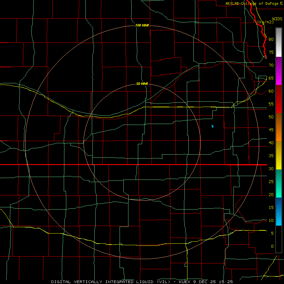Click the 50 NMI range ring label
284x284 pixels.
[x=142, y=84]
